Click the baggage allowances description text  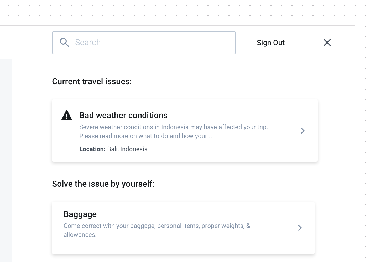point(157,230)
